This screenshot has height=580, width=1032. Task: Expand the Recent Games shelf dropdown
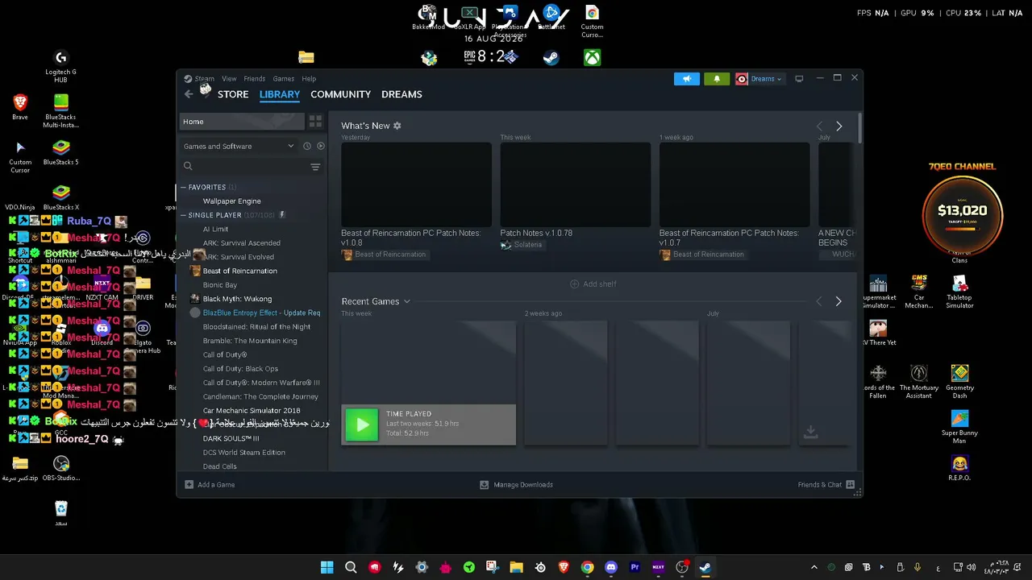pos(407,301)
